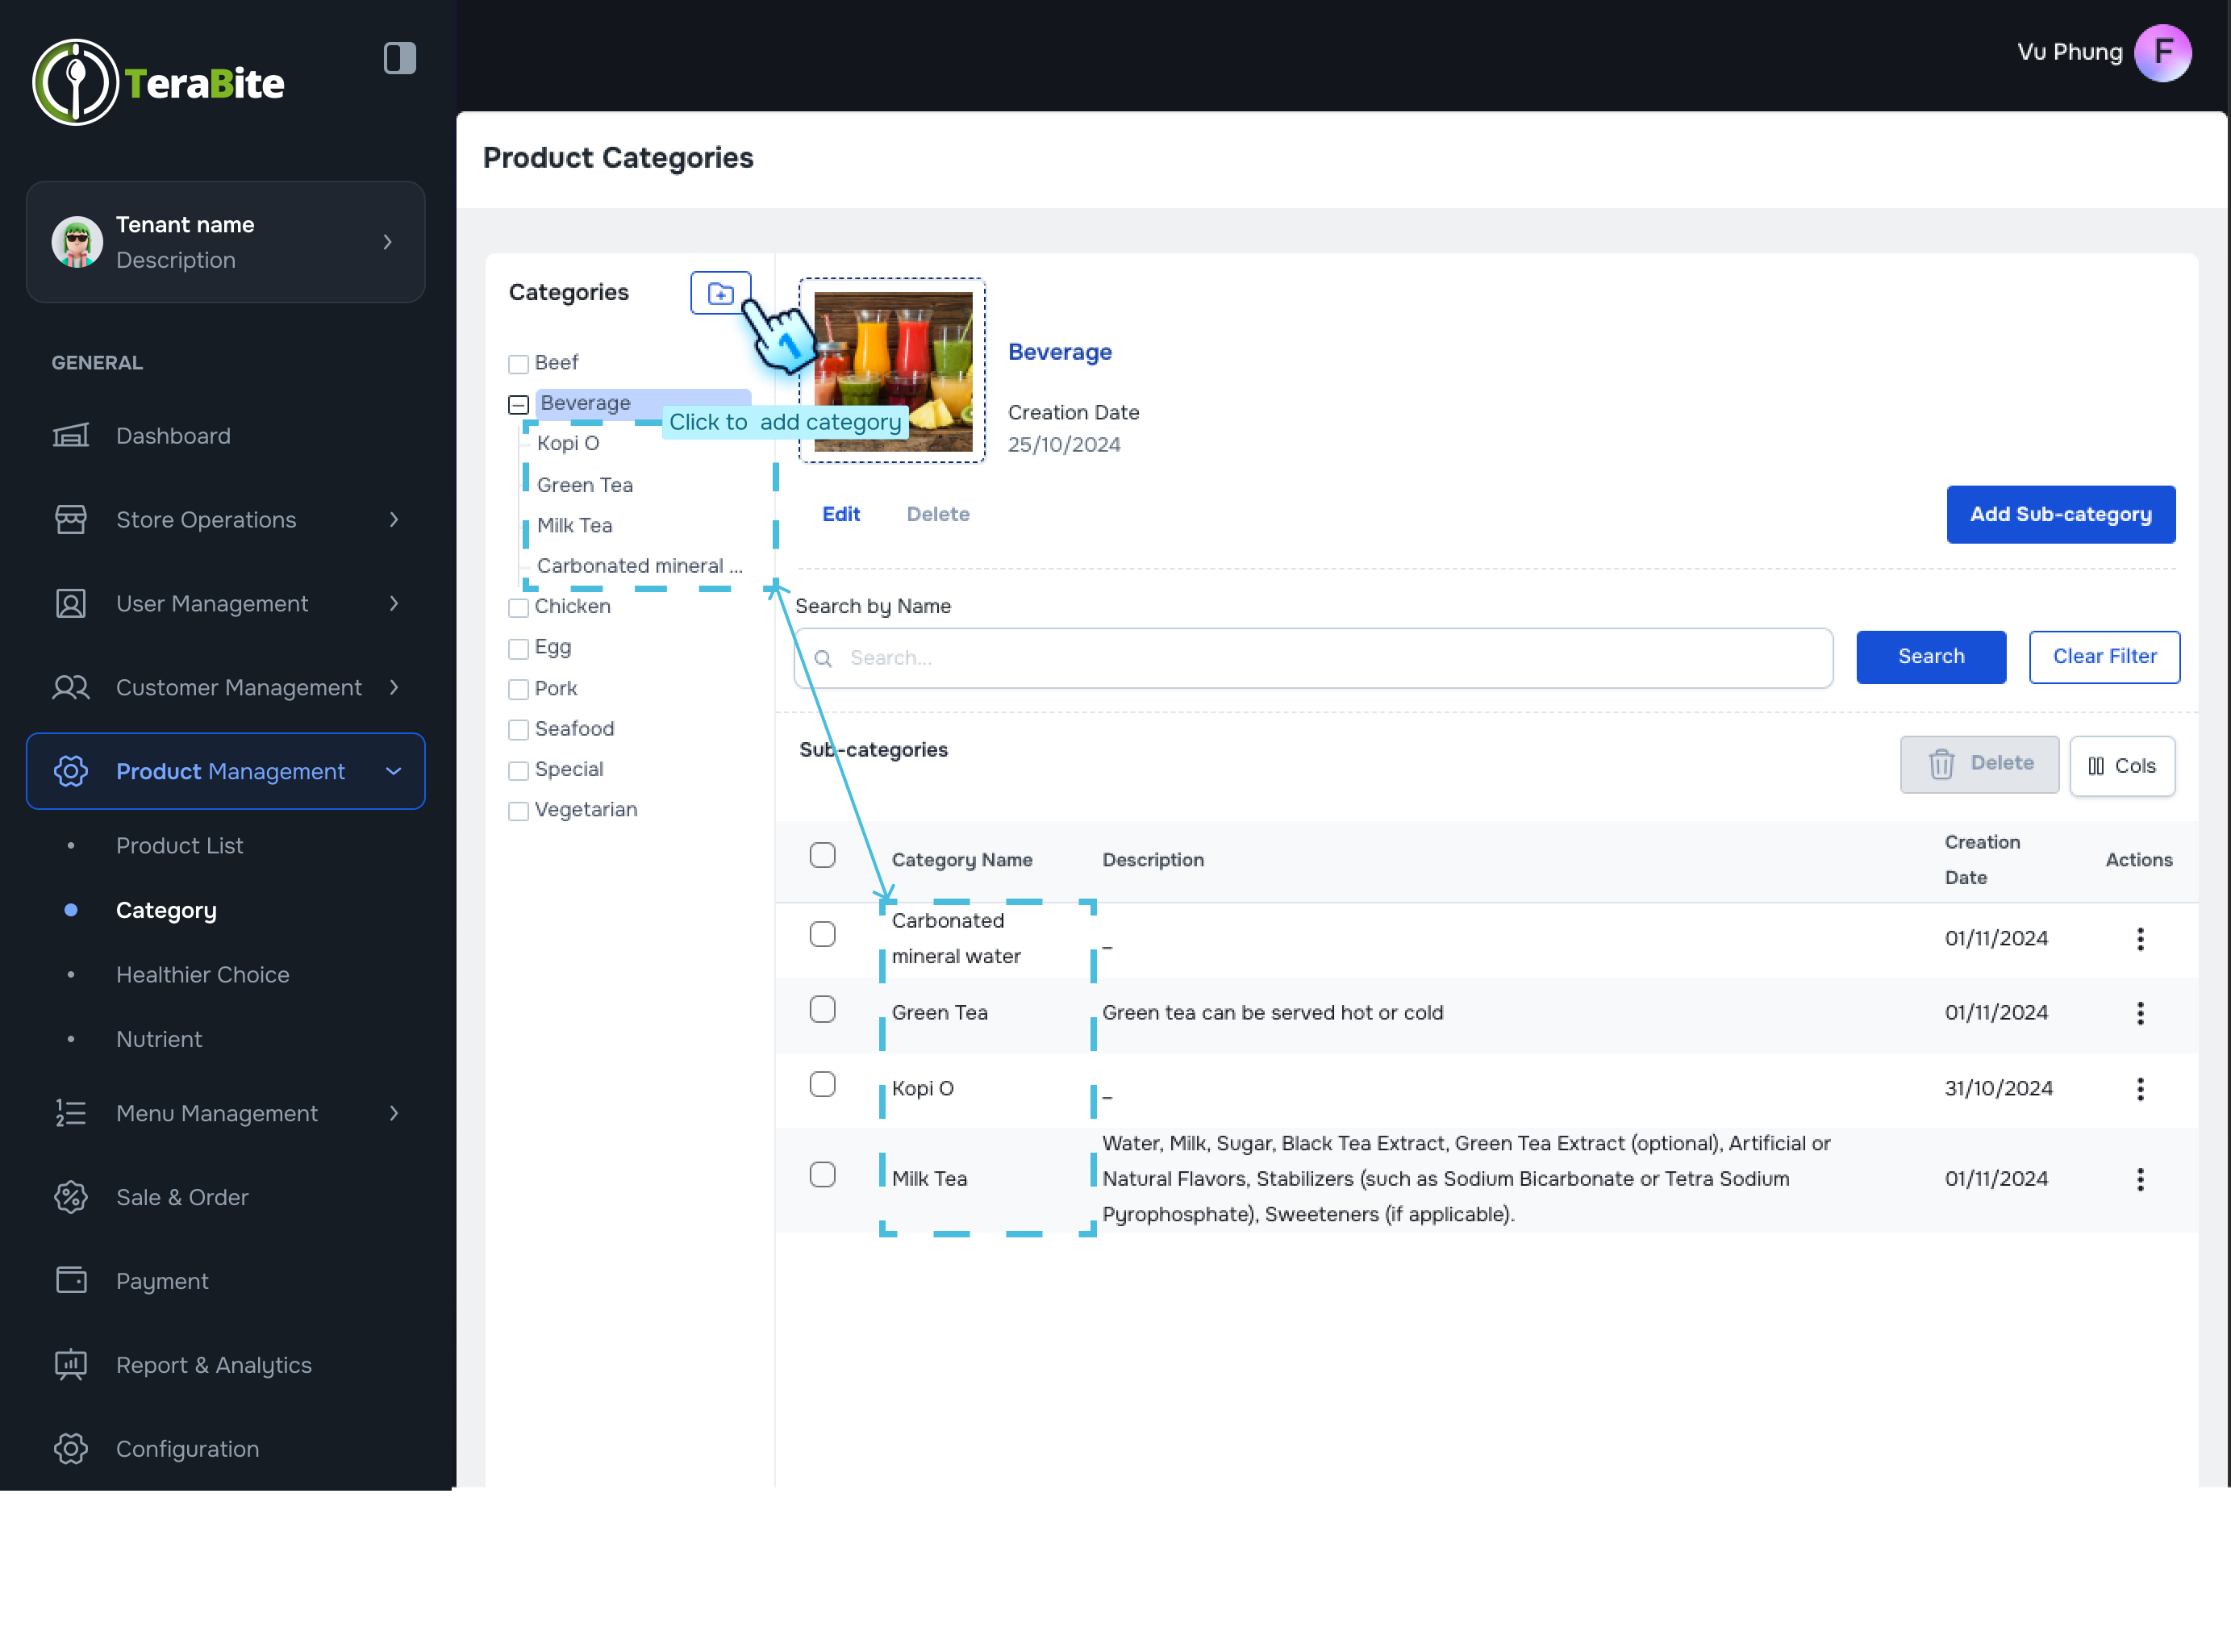Check the Kopi O row checkbox
Viewport: 2231px width, 1652px height.
pyautogui.click(x=822, y=1085)
